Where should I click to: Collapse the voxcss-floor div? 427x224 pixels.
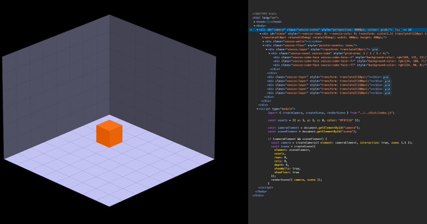pos(263,45)
